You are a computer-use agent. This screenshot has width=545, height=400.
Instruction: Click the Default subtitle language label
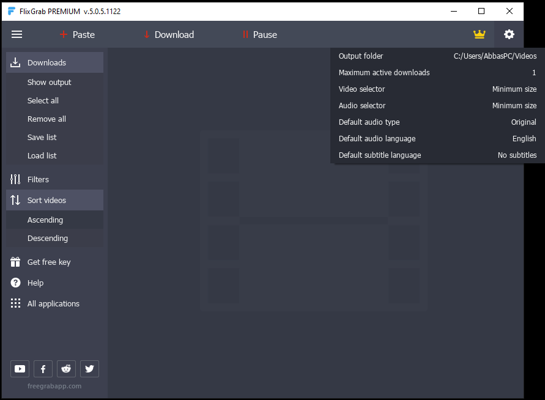pos(380,155)
